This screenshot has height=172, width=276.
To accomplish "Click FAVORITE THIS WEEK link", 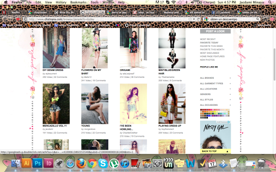I will tap(211, 46).
